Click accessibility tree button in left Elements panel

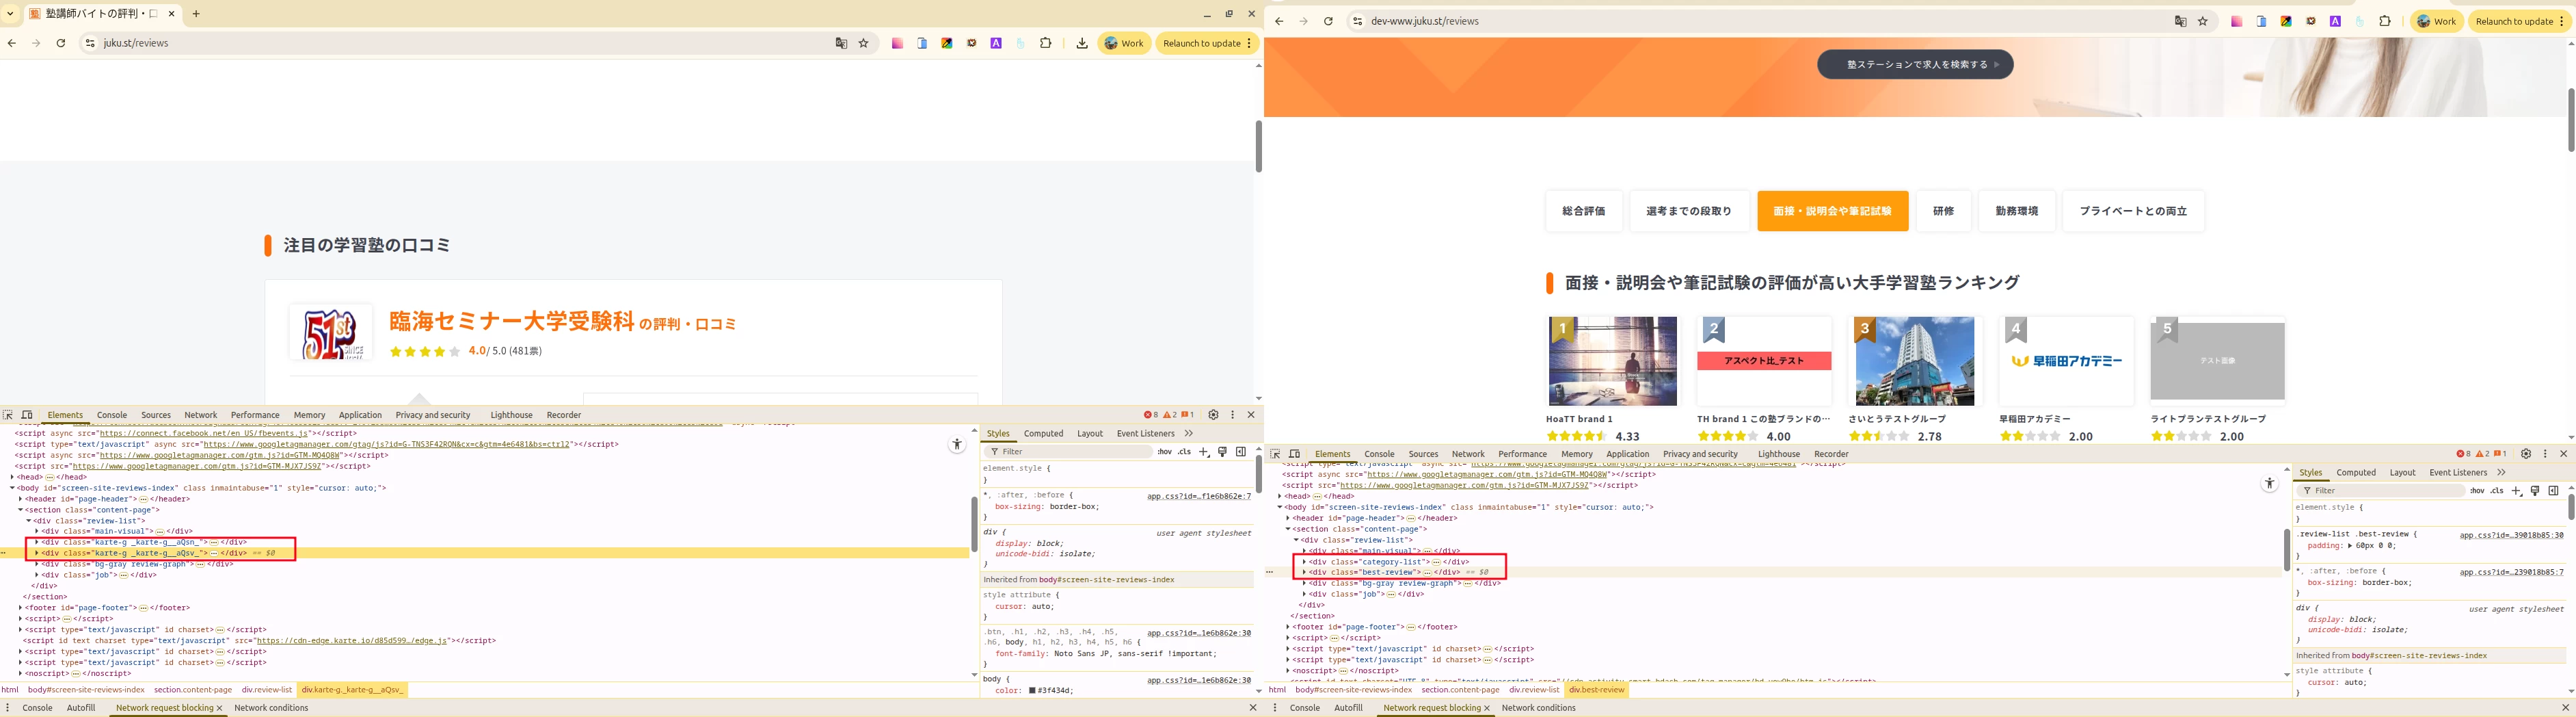[957, 445]
